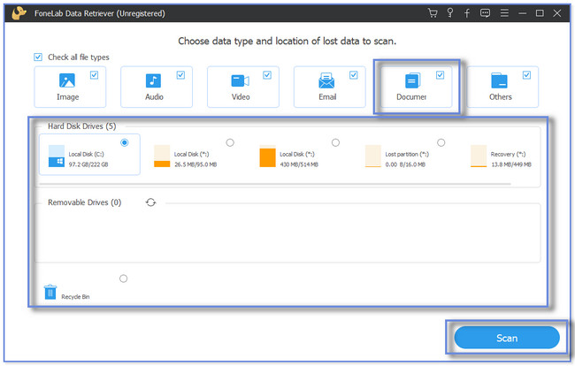Viewport: 575px width, 366px height.
Task: Click the 13.8 MB/449 MB size text
Action: click(511, 164)
